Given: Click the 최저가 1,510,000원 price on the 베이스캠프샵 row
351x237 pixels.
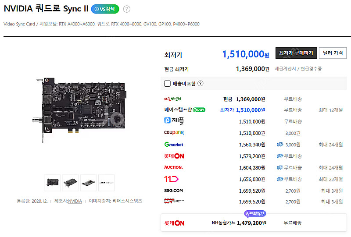Looking at the screenshot, I should [x=243, y=110].
